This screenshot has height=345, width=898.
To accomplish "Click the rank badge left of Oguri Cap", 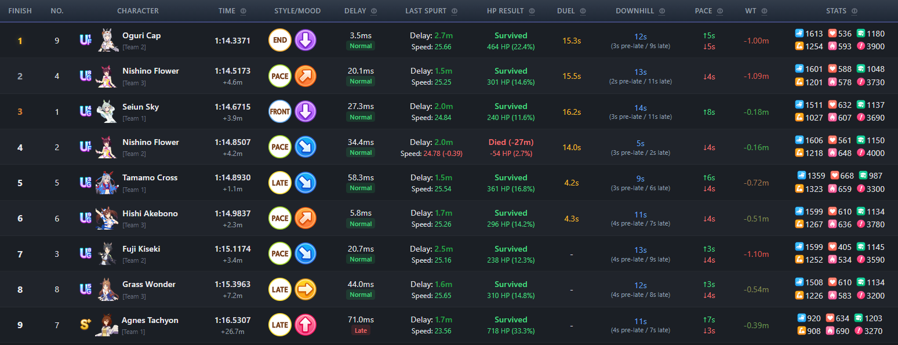I will (x=85, y=40).
